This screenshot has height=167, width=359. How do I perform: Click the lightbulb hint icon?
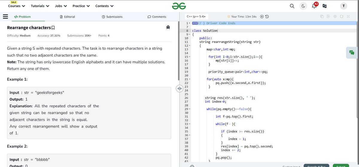coord(192,165)
